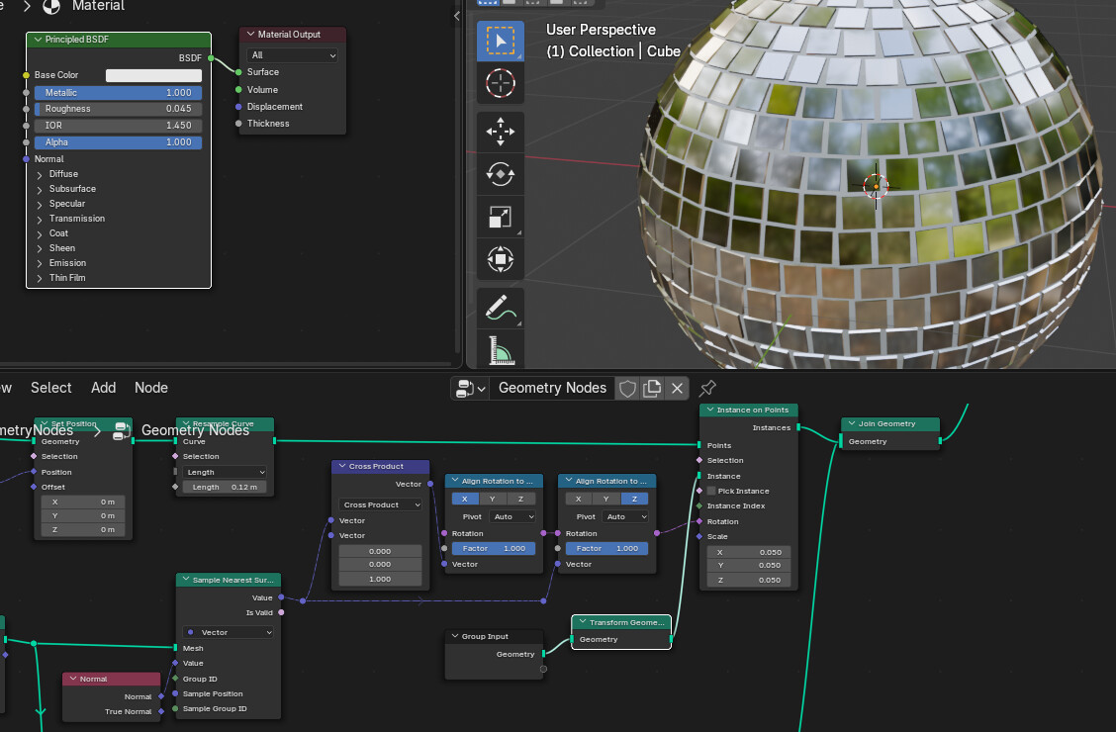Select the Move tool

pyautogui.click(x=500, y=132)
